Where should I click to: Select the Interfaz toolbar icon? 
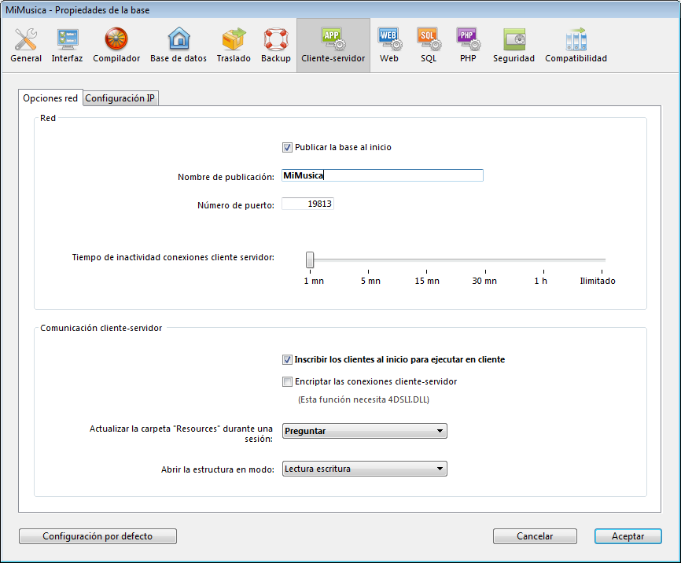67,45
